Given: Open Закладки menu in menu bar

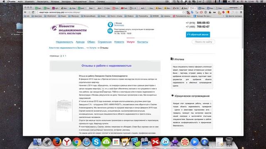Looking at the screenshot, I should point(66,2).
